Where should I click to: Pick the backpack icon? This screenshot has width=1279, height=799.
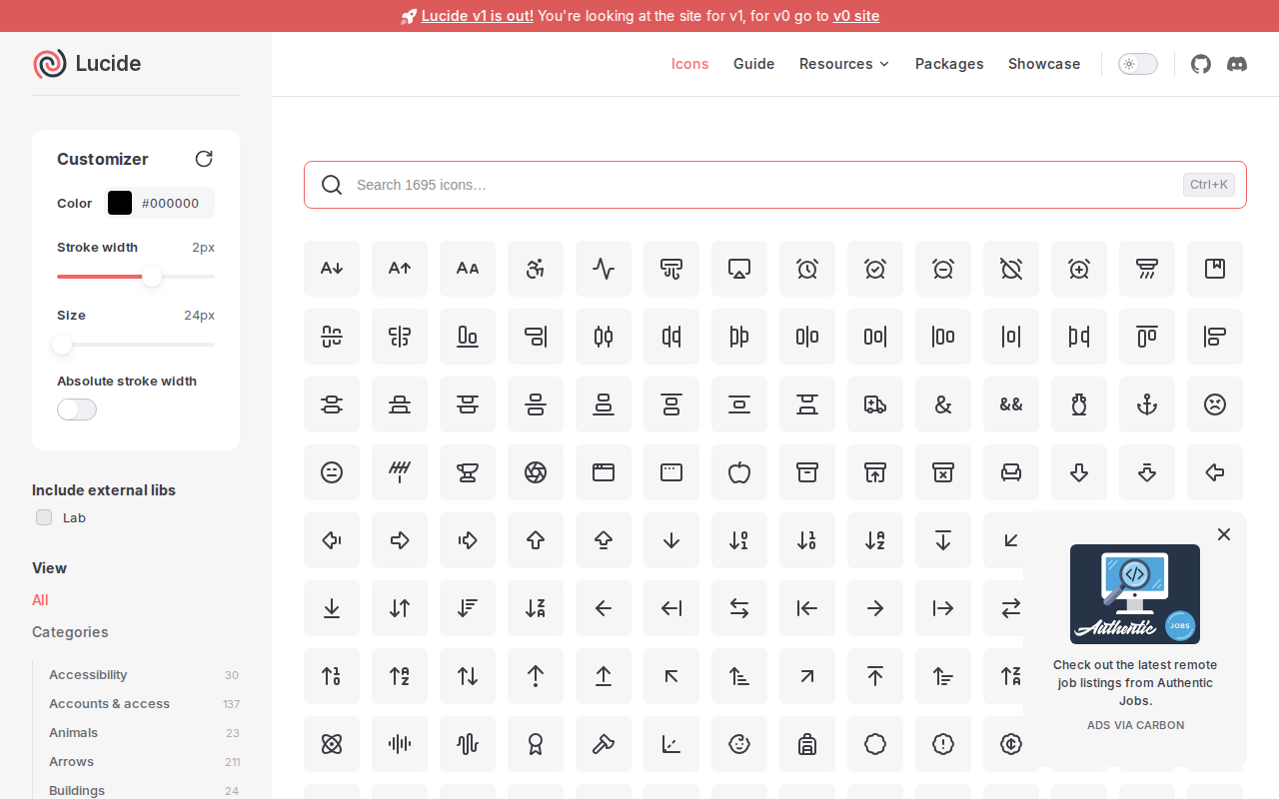(807, 744)
